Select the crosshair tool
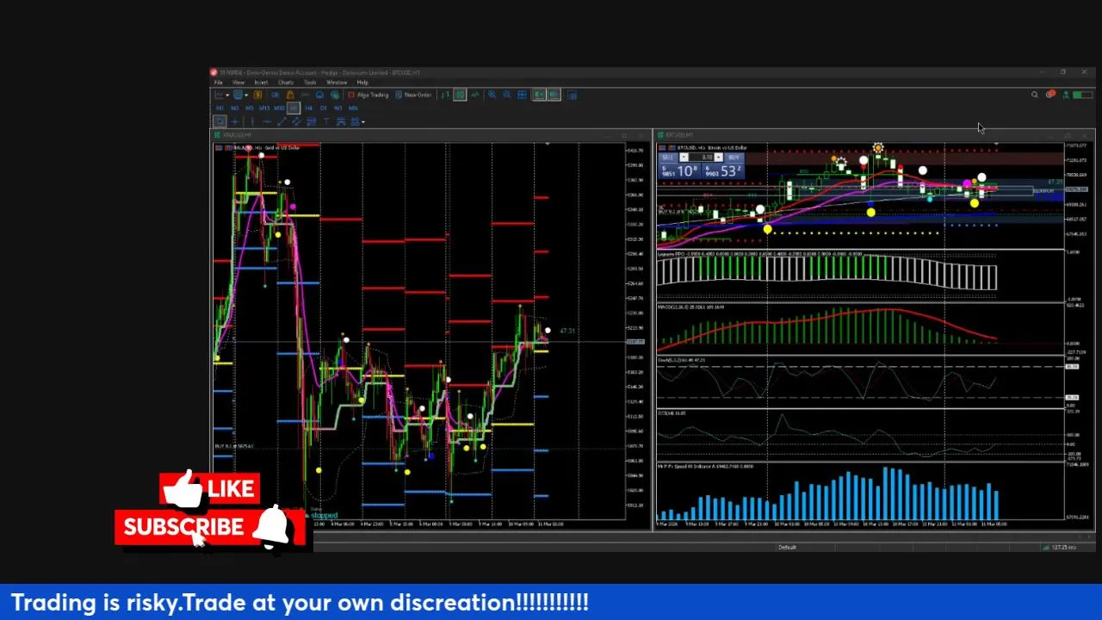The height and width of the screenshot is (620, 1102). point(235,121)
